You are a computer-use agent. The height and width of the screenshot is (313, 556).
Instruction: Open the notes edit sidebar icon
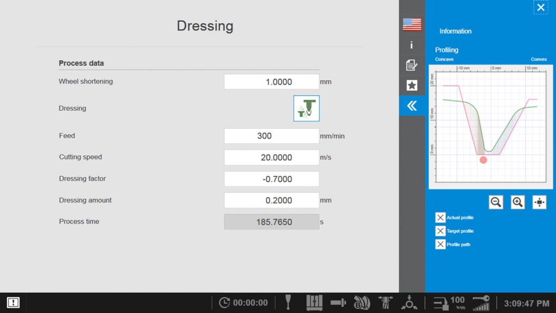[412, 65]
